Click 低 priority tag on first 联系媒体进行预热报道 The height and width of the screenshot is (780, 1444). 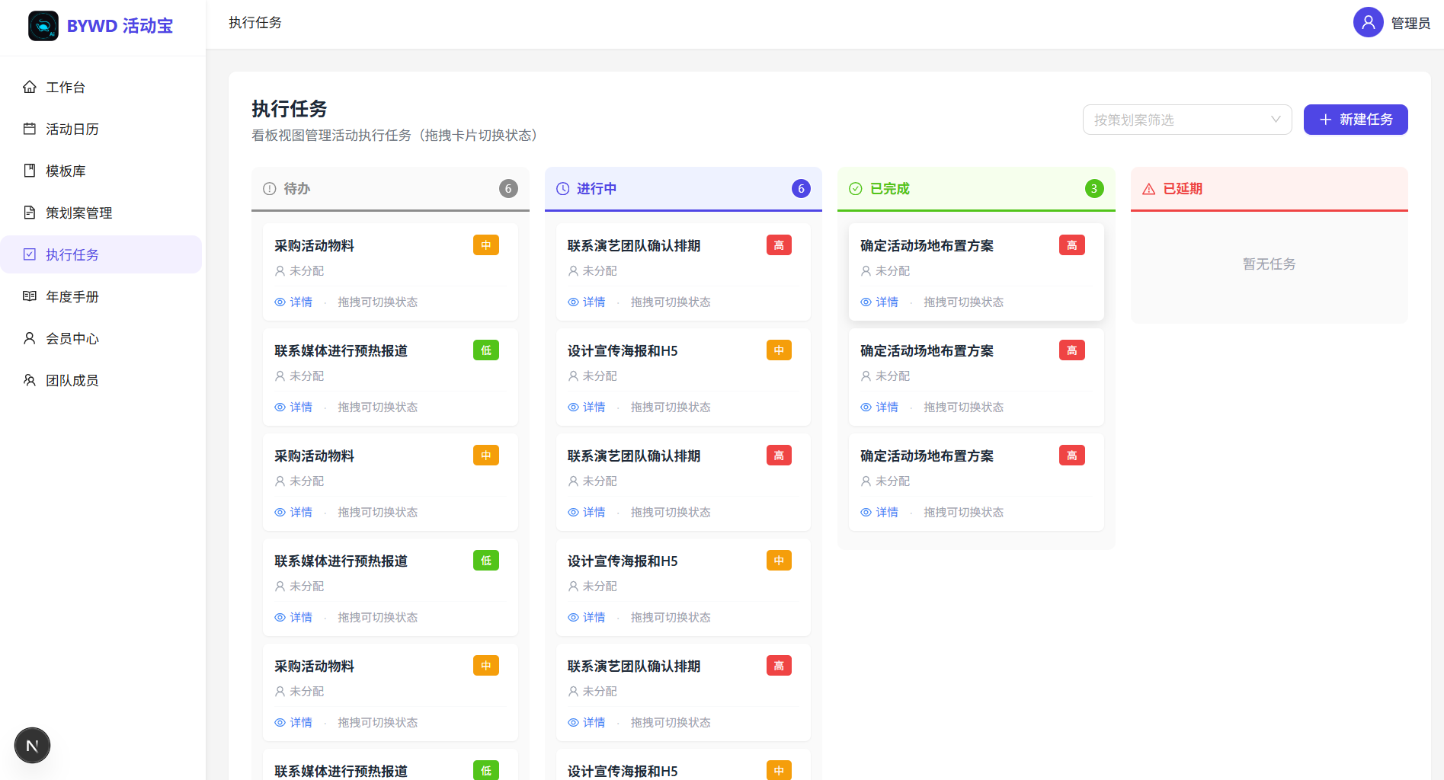coord(486,350)
